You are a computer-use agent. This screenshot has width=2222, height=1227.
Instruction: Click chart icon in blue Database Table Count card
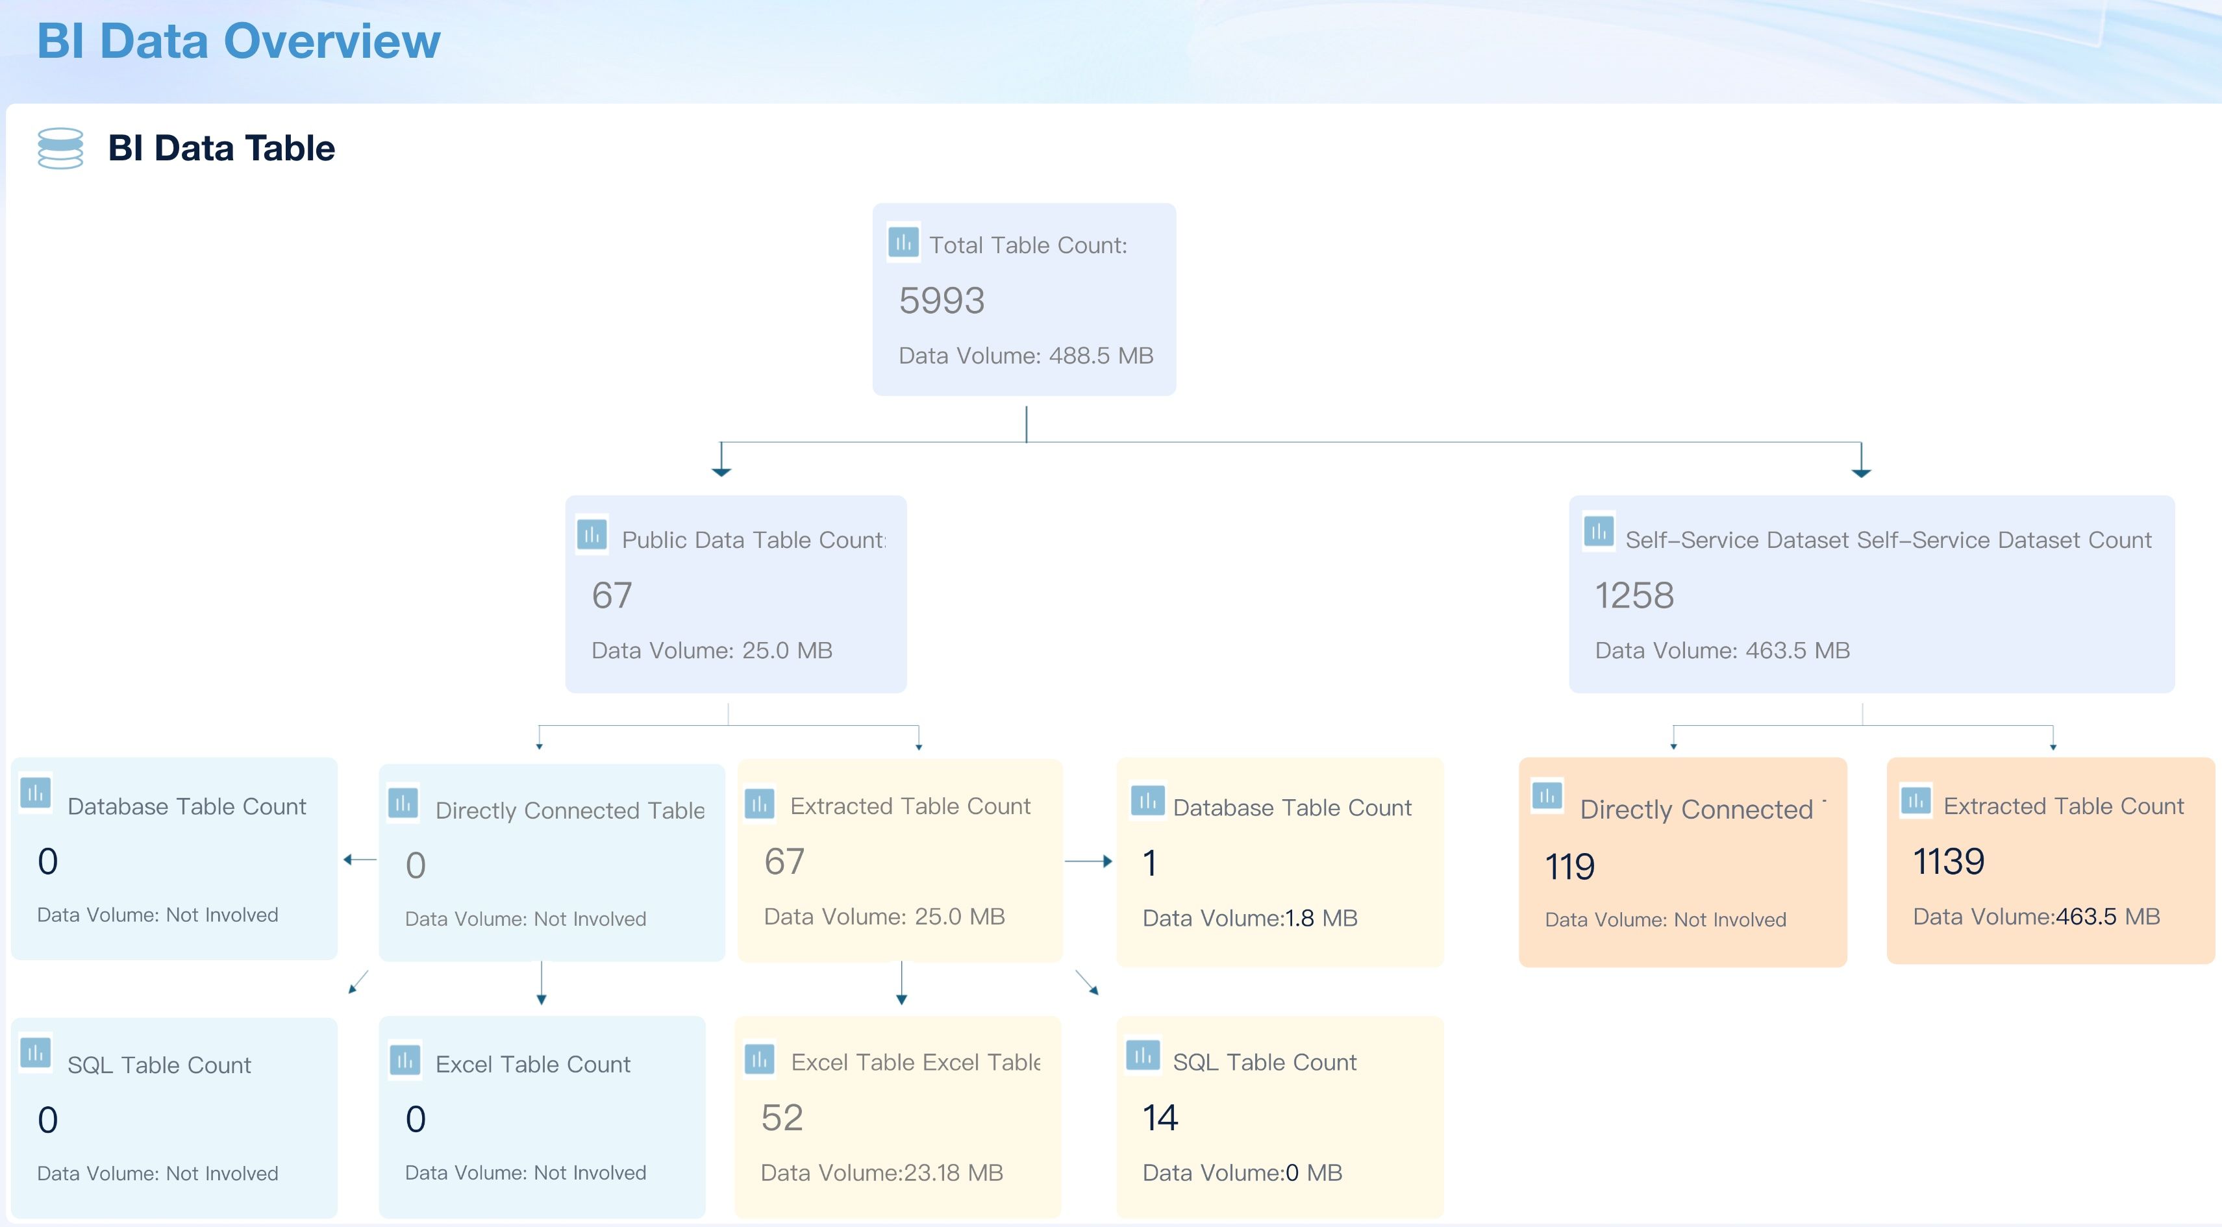pos(36,793)
